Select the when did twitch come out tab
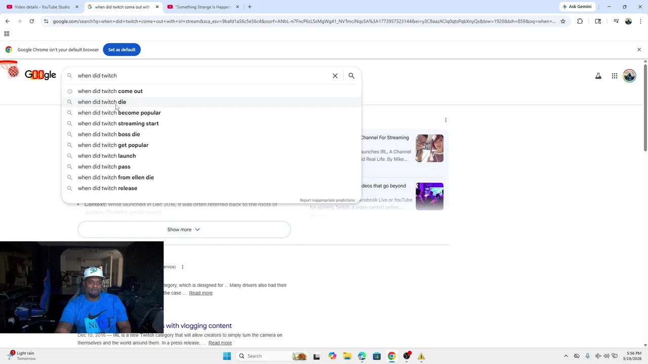Viewport: 648px width, 364px height. pyautogui.click(x=121, y=7)
